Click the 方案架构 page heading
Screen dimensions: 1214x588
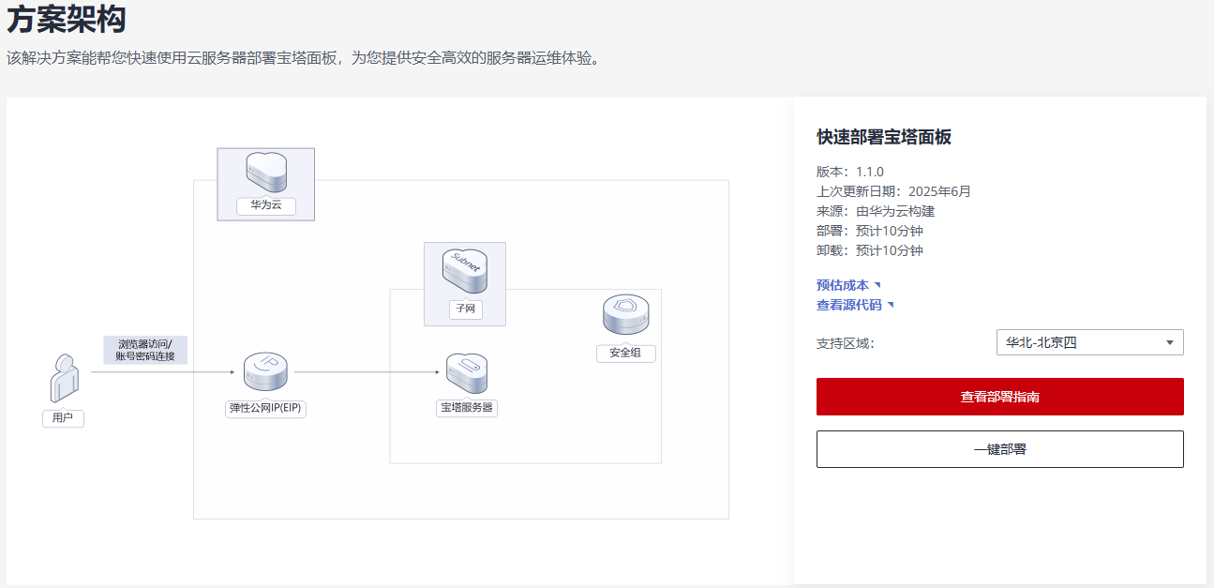[67, 19]
